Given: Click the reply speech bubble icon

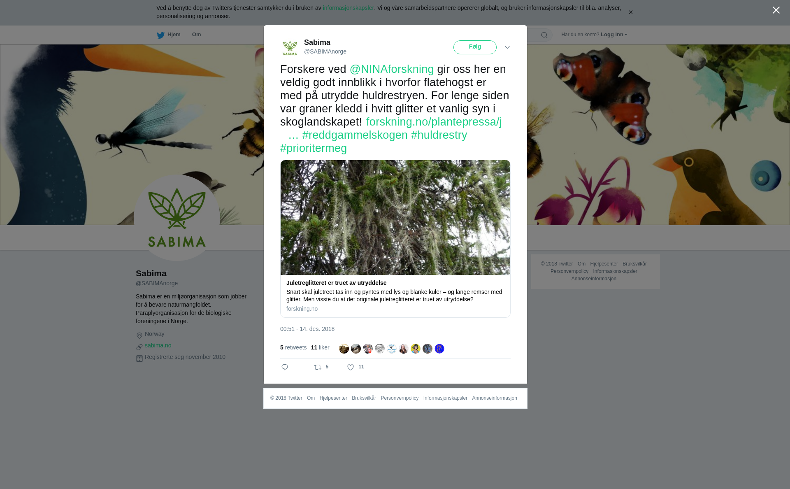Looking at the screenshot, I should click(x=285, y=367).
